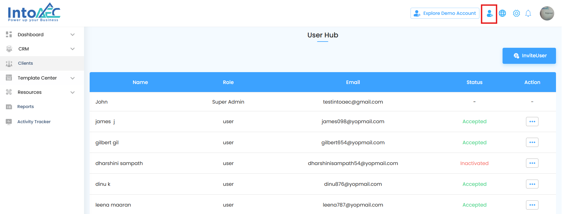The width and height of the screenshot is (564, 214).
Task: Click the add user icon in header
Action: tap(489, 14)
